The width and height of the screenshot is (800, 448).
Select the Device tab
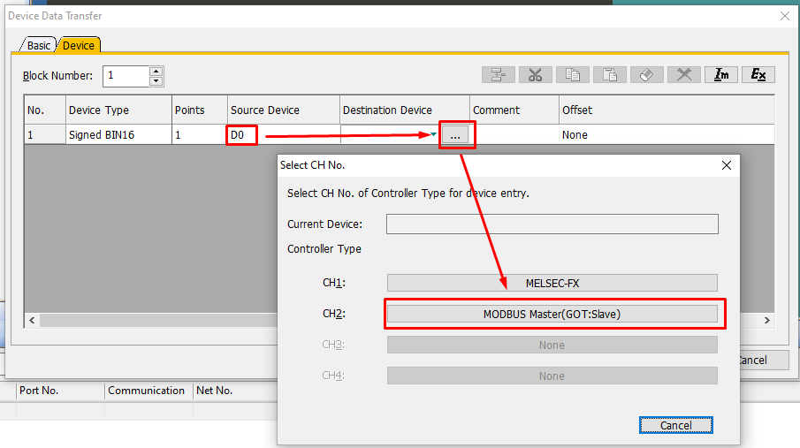tap(79, 45)
